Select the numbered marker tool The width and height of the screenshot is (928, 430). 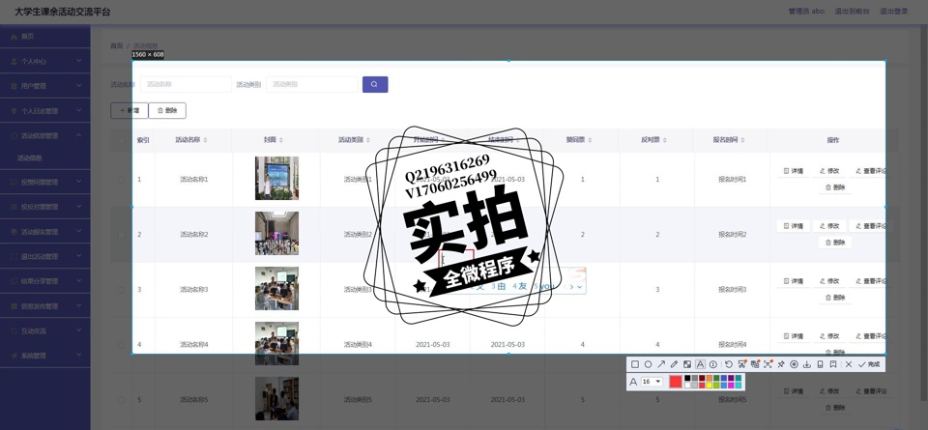[x=713, y=364]
